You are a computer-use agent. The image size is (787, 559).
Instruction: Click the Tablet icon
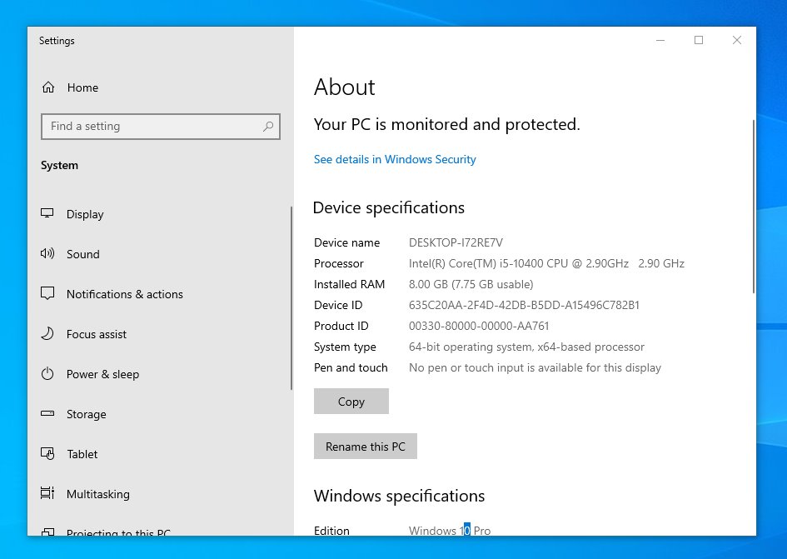[47, 453]
